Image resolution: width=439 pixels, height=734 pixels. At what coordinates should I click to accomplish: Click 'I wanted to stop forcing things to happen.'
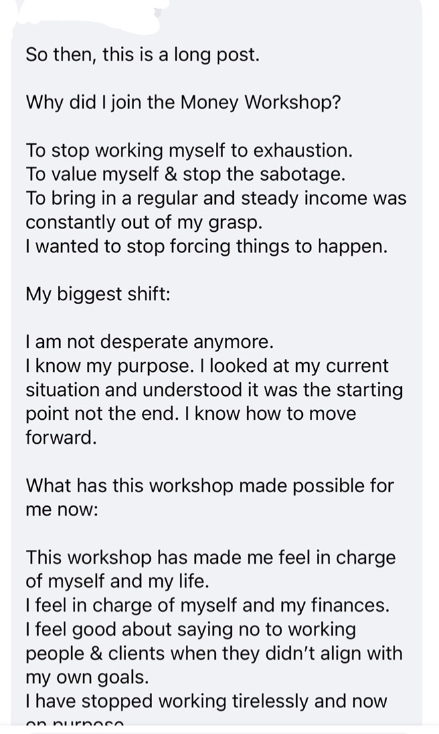(x=207, y=246)
